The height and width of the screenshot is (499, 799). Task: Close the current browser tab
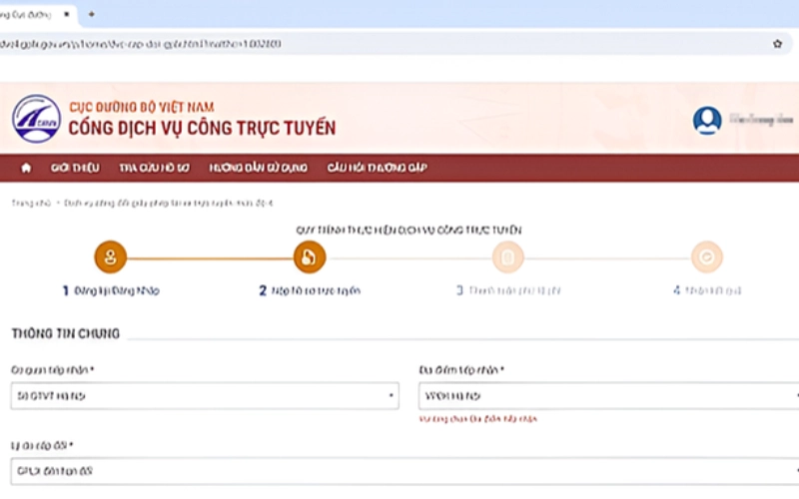(69, 14)
